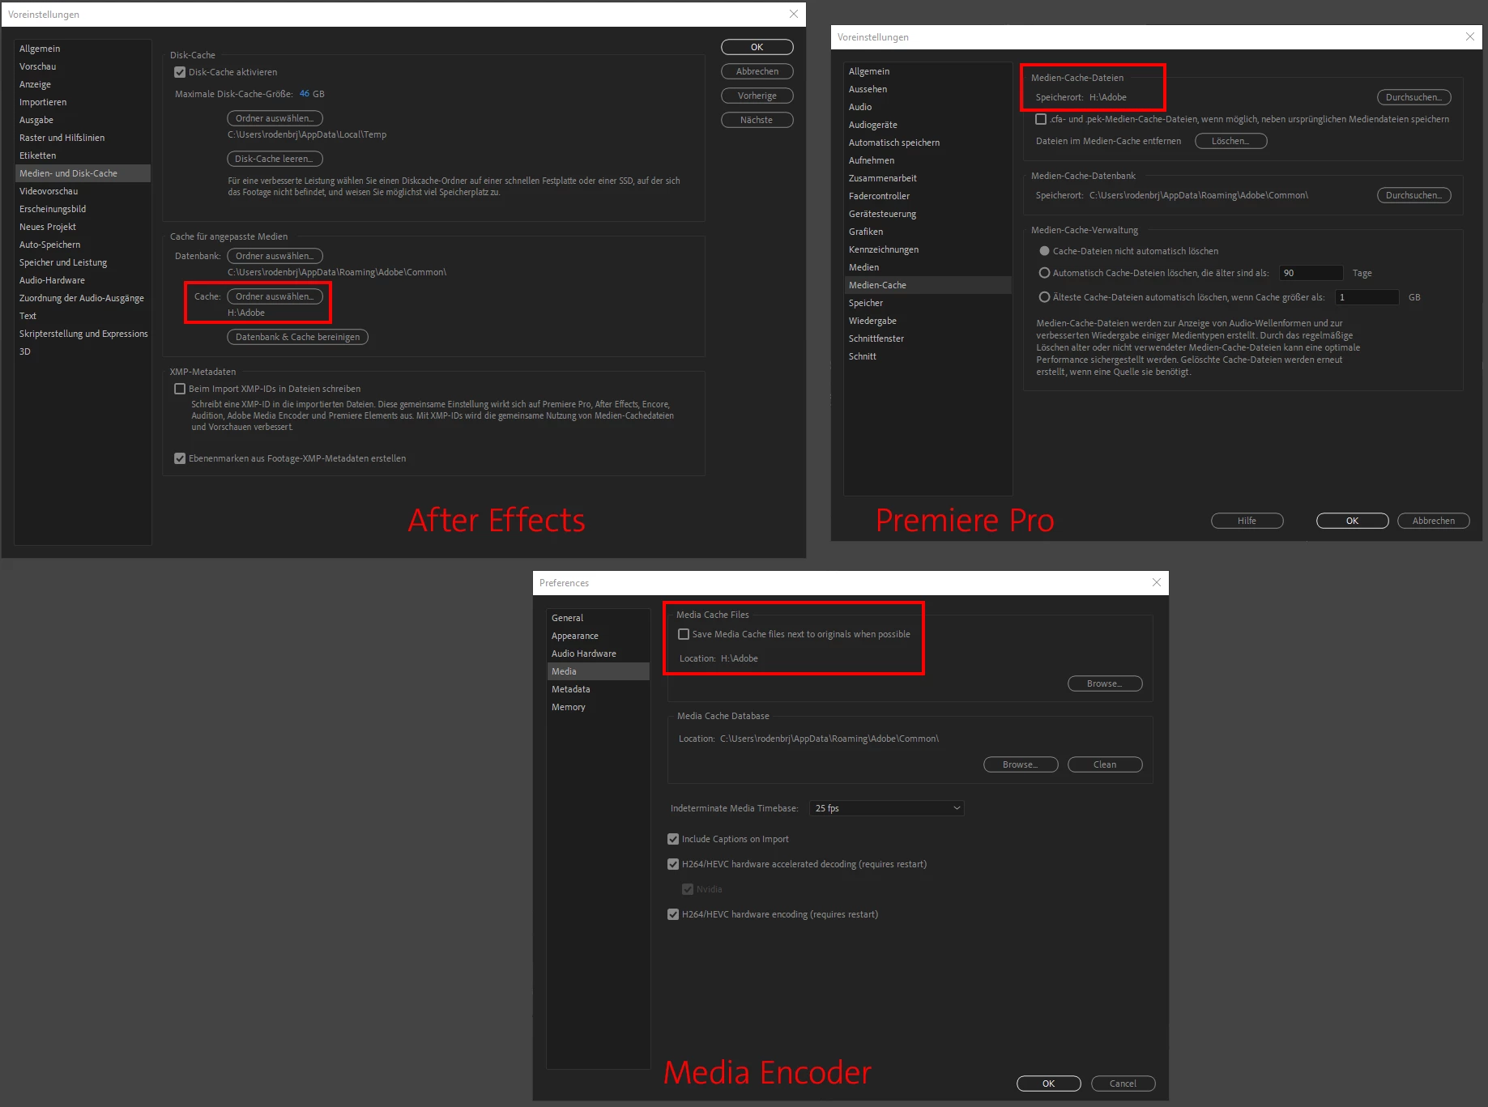1488x1107 pixels.
Task: Select Media category in Media Encoder
Action: pyautogui.click(x=598, y=671)
